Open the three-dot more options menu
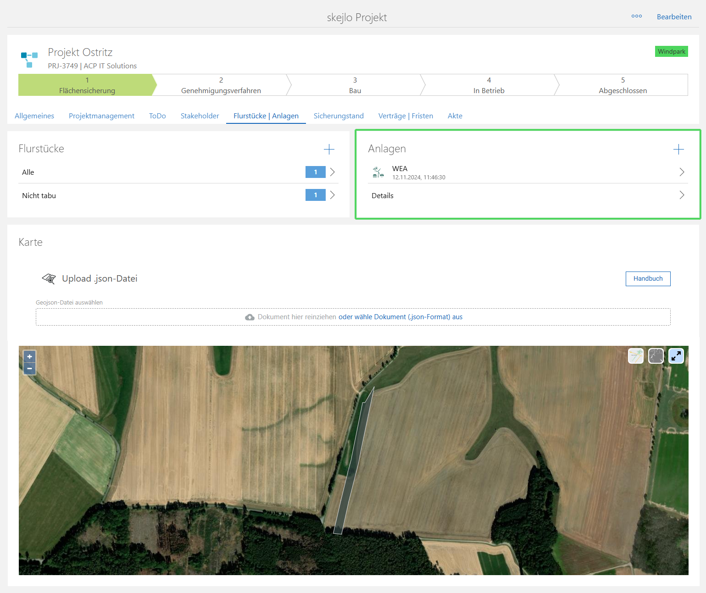 click(x=637, y=17)
